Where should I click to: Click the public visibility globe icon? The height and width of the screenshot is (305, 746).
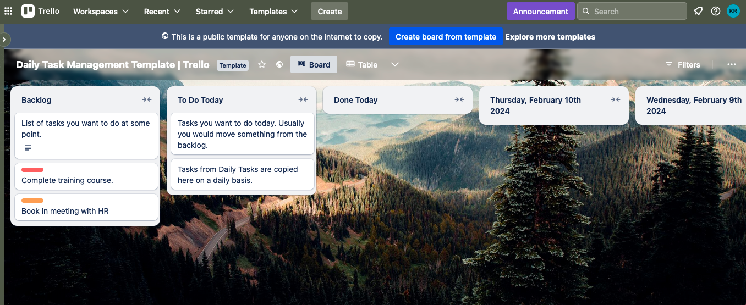(x=279, y=65)
